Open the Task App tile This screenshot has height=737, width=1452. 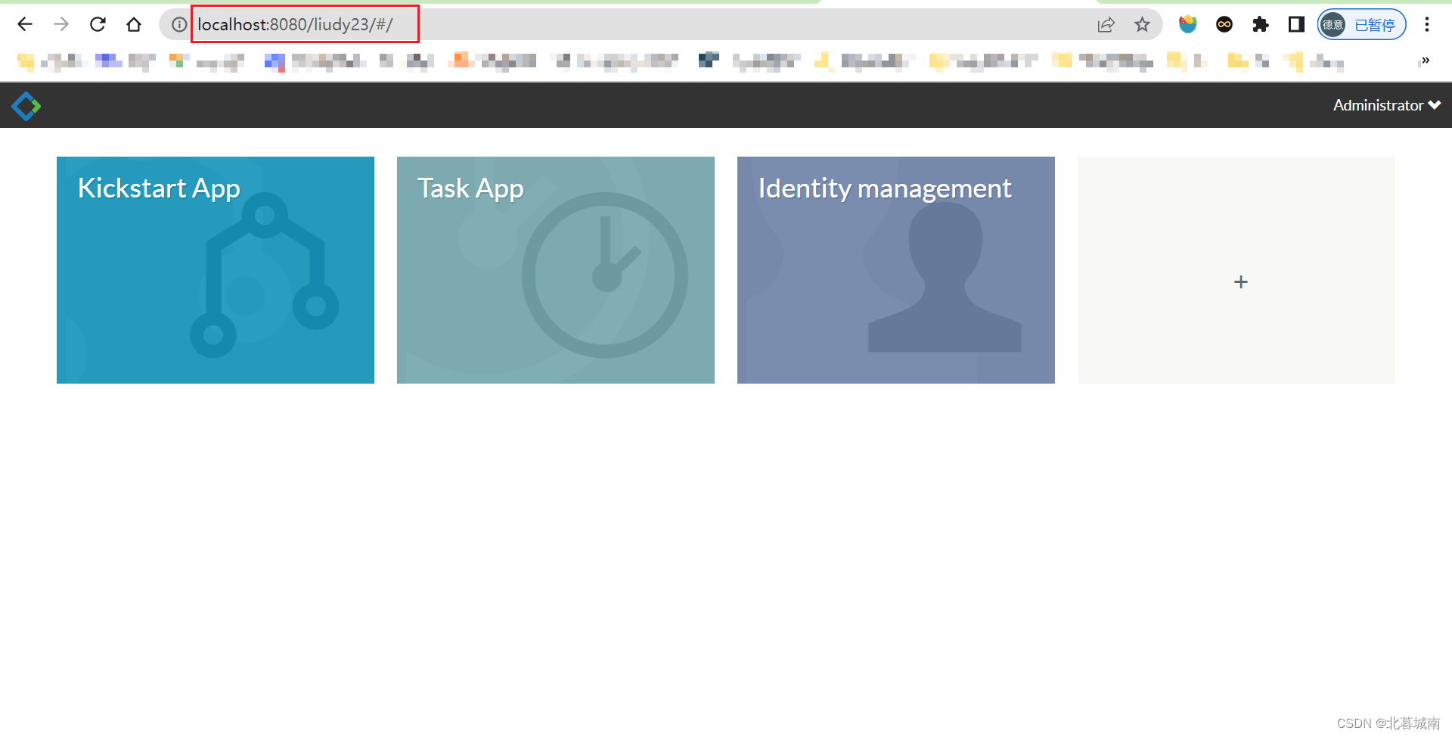point(556,270)
